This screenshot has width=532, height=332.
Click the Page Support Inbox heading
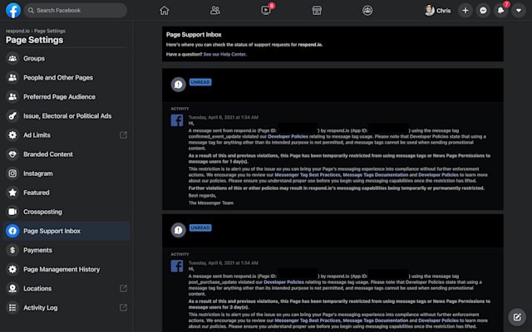(x=194, y=35)
